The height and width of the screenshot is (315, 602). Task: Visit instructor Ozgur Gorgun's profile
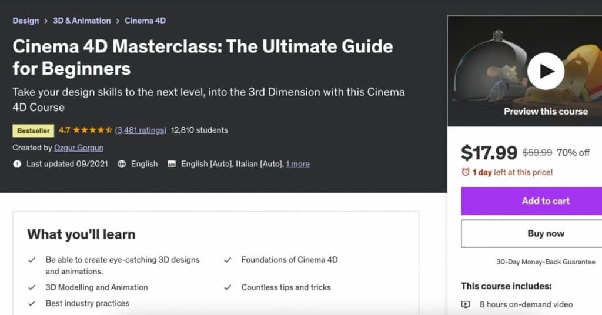click(79, 148)
